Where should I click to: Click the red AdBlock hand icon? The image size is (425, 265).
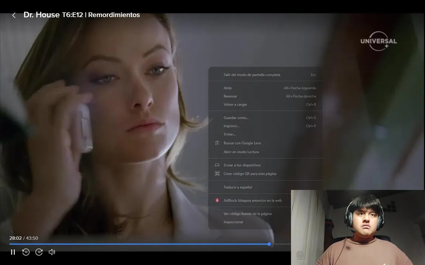[x=217, y=200]
